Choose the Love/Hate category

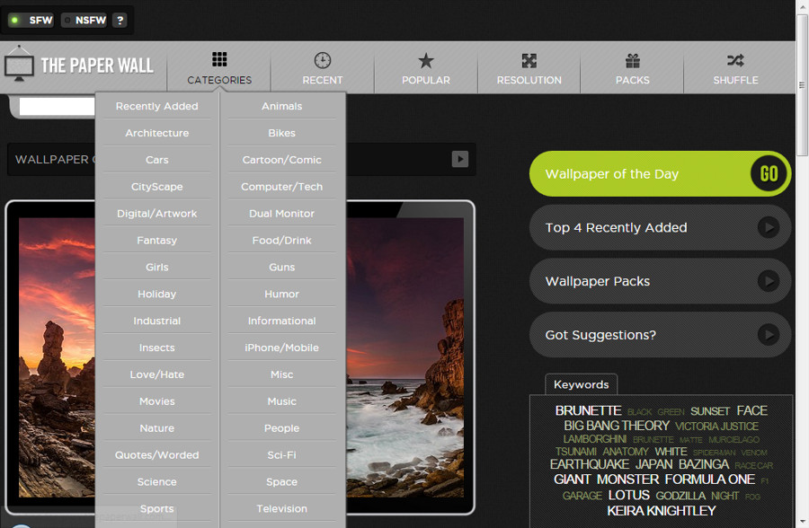156,374
